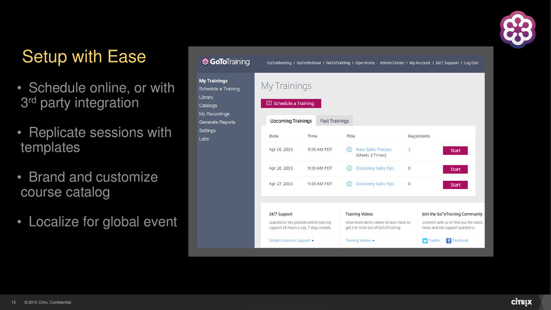Viewport: 551px width, 310px height.
Task: Click the My Trainings page heading
Action: [286, 86]
